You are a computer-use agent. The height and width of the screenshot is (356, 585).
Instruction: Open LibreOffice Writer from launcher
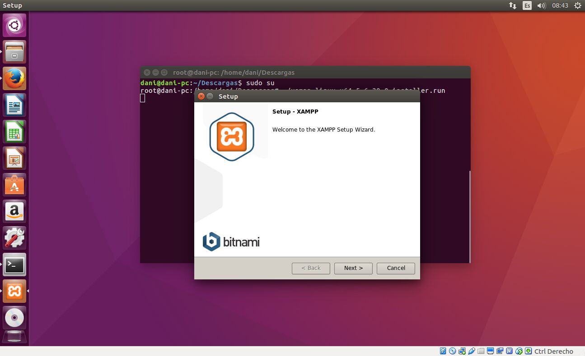pyautogui.click(x=14, y=105)
